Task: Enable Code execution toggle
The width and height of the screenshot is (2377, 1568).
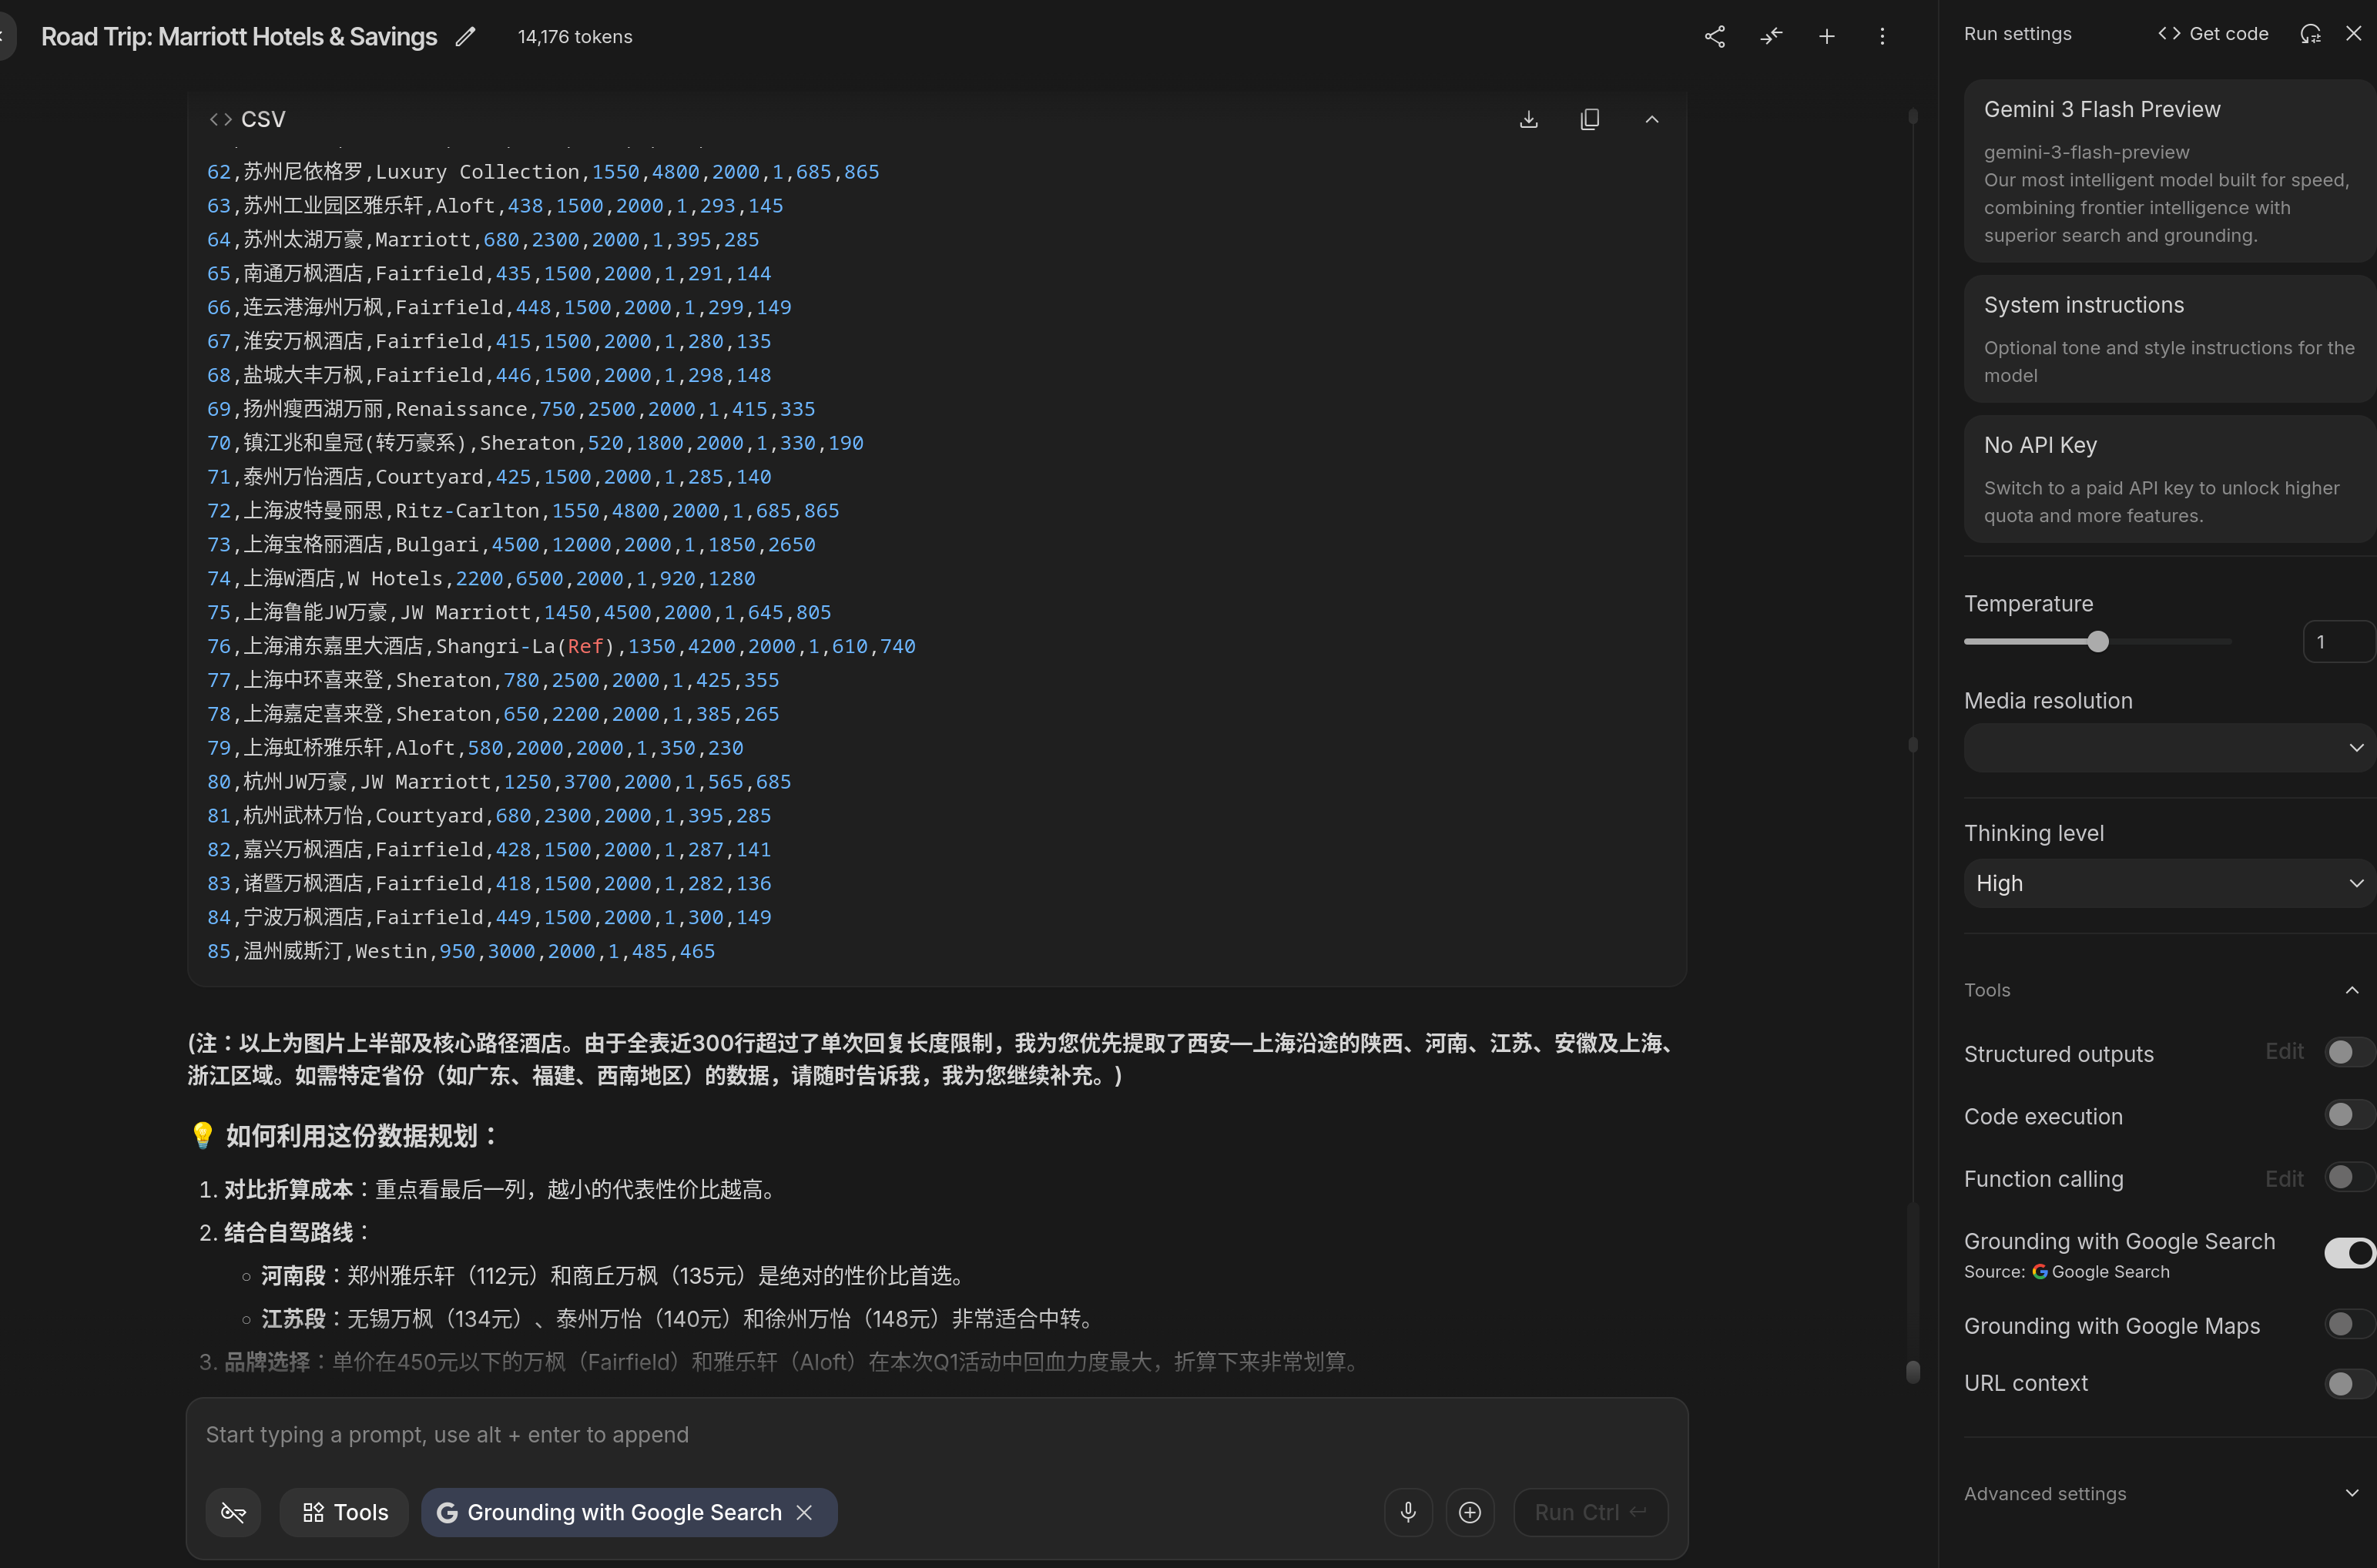Action: click(2346, 1115)
